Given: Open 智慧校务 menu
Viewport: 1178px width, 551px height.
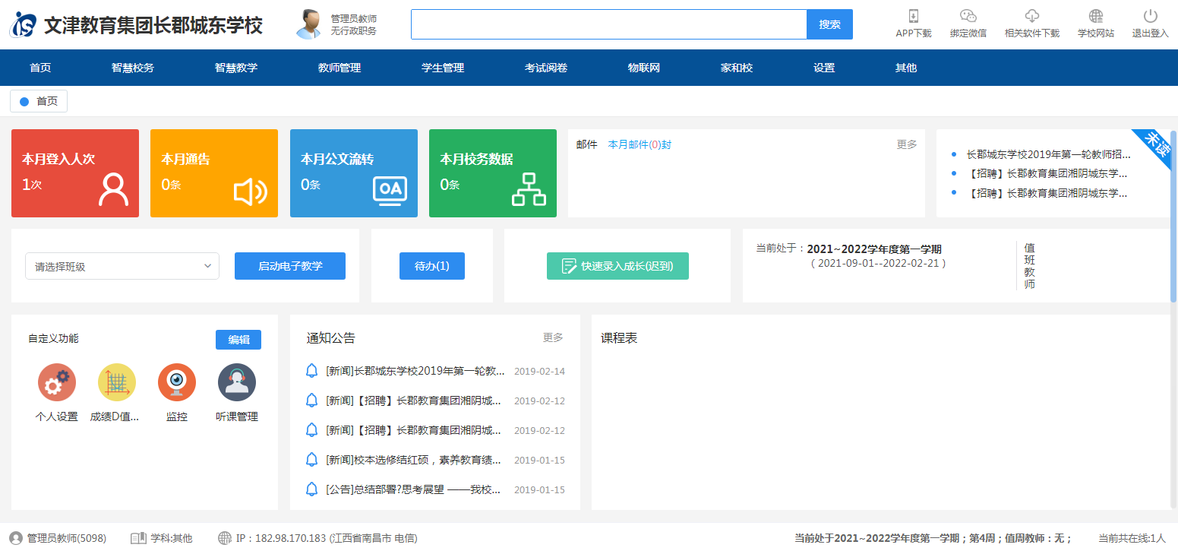Looking at the screenshot, I should pyautogui.click(x=133, y=68).
